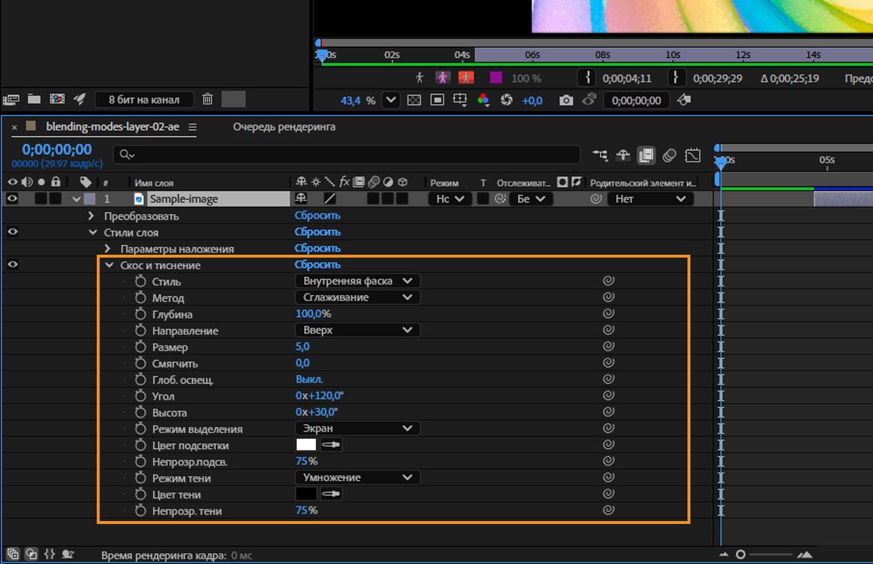Click the timeline layer search field
Image resolution: width=873 pixels, height=564 pixels.
(x=349, y=154)
